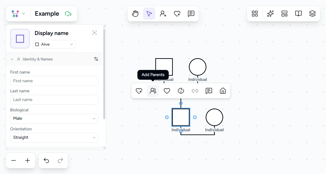Click the First name input field

(54, 81)
